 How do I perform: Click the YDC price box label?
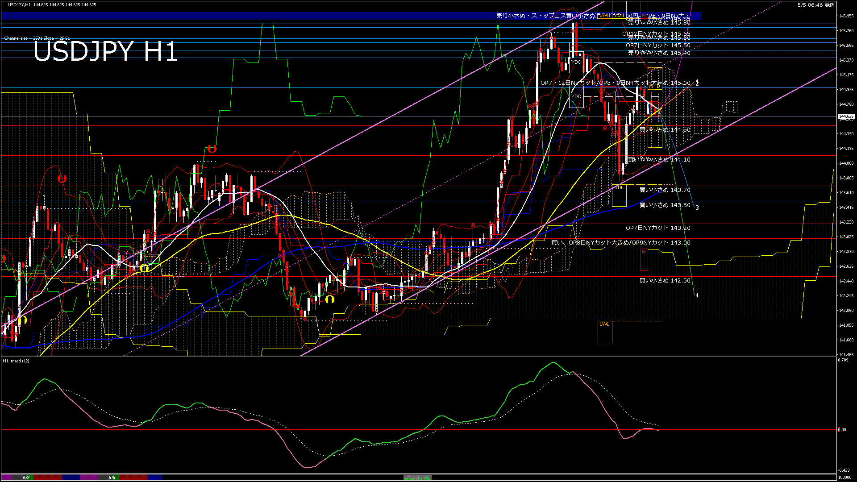tap(576, 96)
